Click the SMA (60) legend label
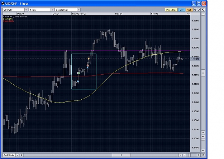Viewport: 224px width, 159px height. [8, 19]
